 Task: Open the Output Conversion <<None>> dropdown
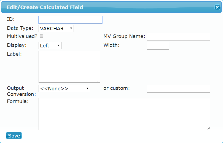[64, 88]
